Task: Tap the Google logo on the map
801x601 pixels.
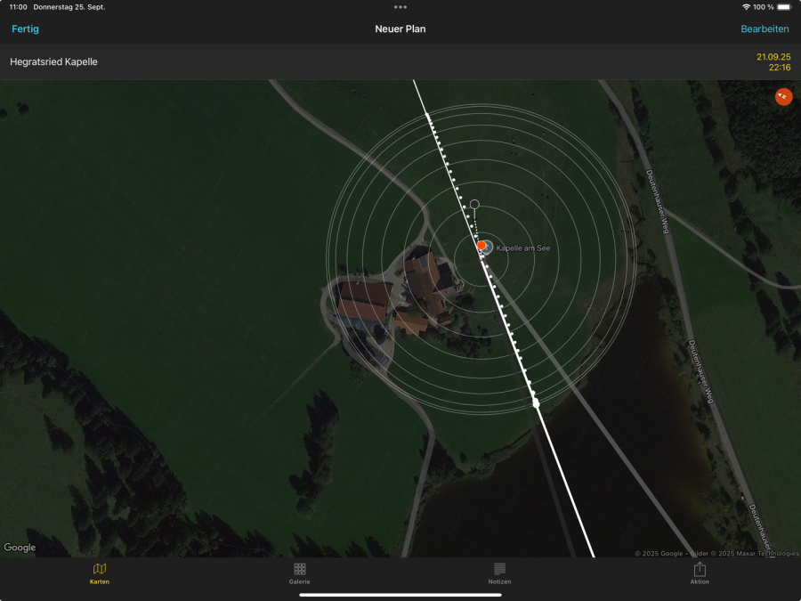Action: point(20,548)
